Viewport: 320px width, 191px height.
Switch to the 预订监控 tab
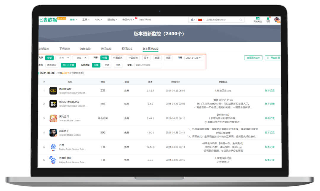[x=127, y=49]
